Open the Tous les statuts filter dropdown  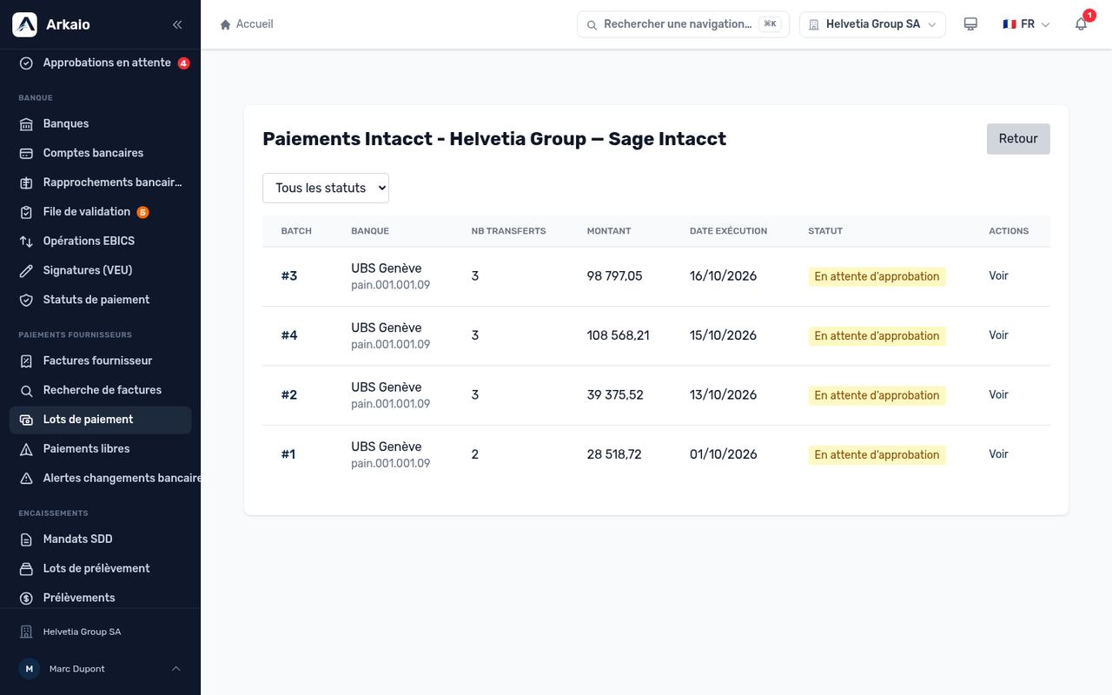tap(326, 188)
